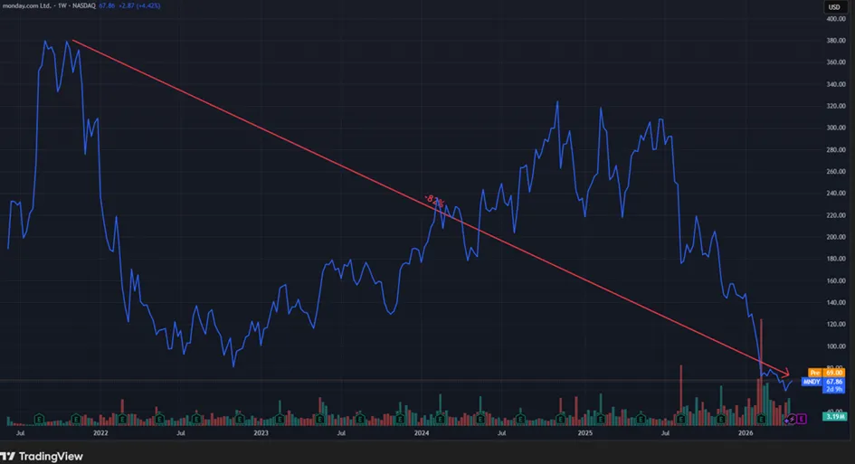Click the purple upcoming earnings E marker
Screen dimensions: 855x464
(x=802, y=419)
